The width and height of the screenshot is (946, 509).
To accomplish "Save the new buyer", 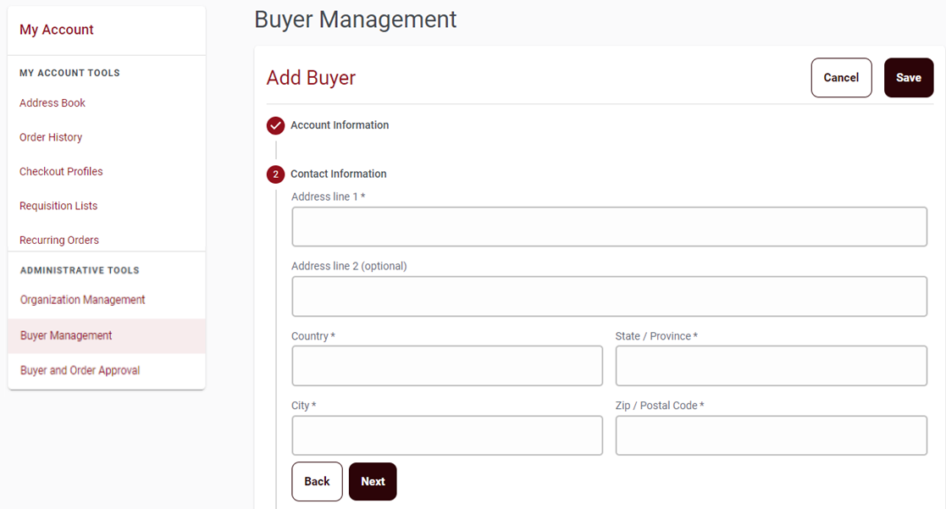I will (x=909, y=78).
